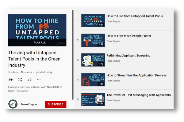Click the '5 videos • No views' info line

[30, 72]
